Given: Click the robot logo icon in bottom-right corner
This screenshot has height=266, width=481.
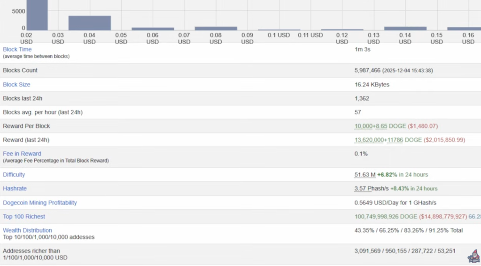Looking at the screenshot, I should point(472,257).
